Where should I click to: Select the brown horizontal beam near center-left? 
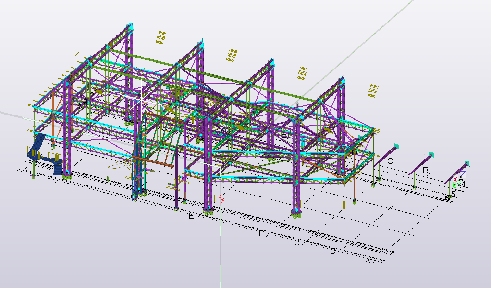153,161
